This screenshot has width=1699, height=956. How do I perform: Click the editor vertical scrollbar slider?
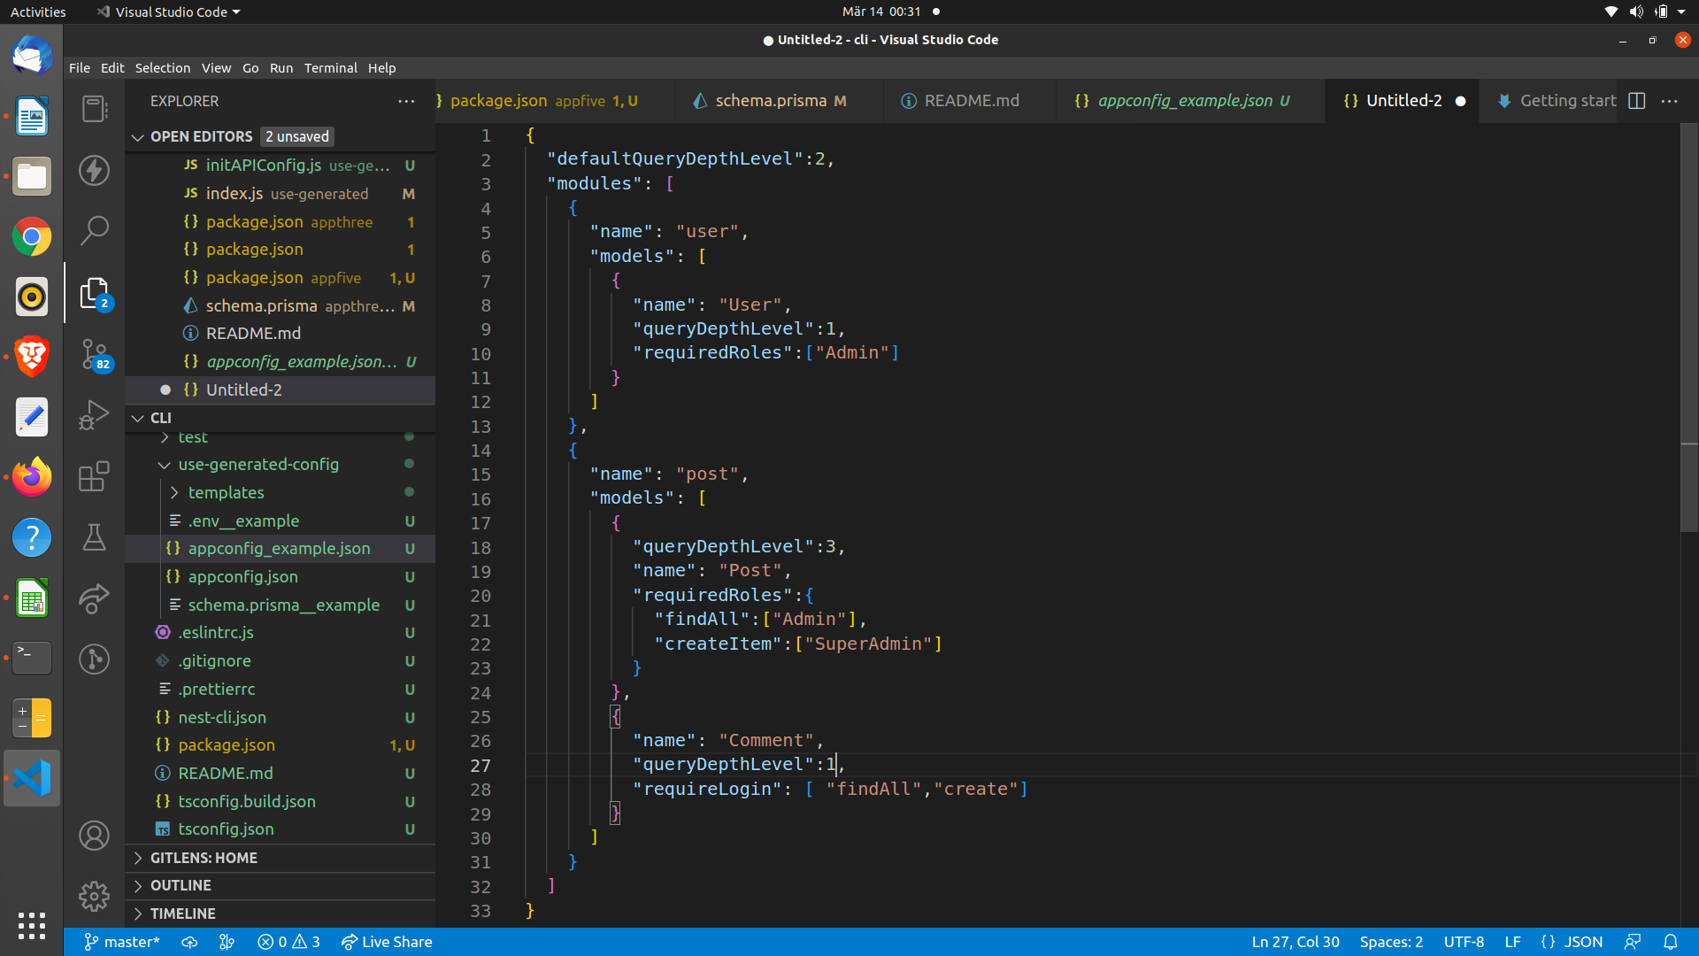pos(1689,328)
